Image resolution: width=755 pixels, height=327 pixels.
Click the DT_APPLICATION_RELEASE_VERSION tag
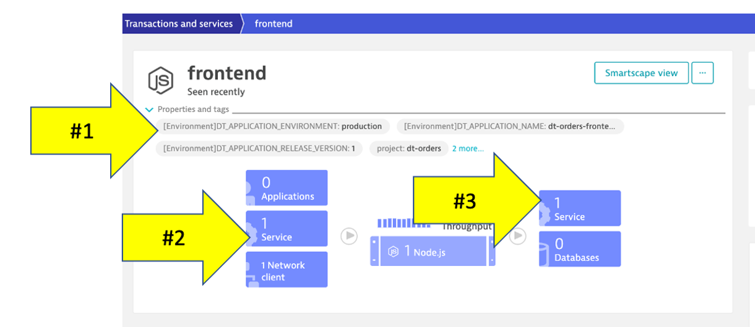pos(259,149)
